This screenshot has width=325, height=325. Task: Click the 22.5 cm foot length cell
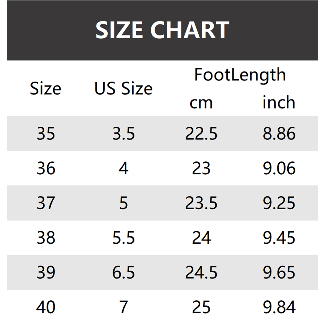[201, 134]
